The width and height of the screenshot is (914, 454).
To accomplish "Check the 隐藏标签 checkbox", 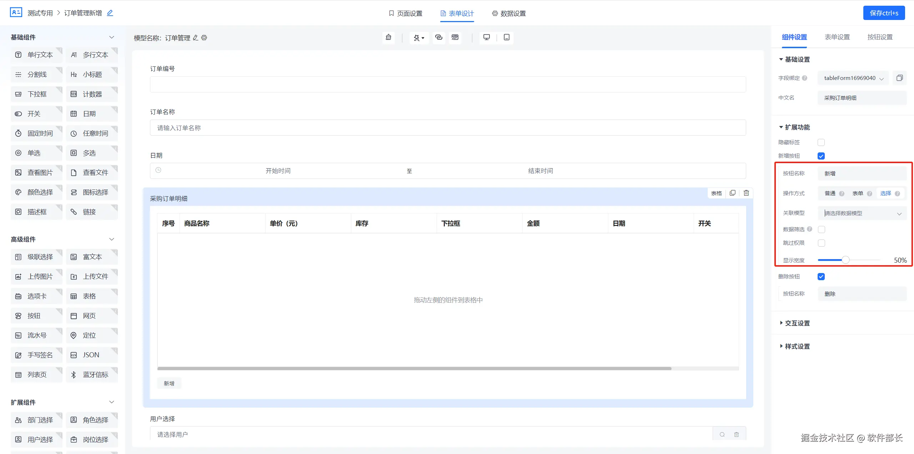I will click(x=821, y=142).
